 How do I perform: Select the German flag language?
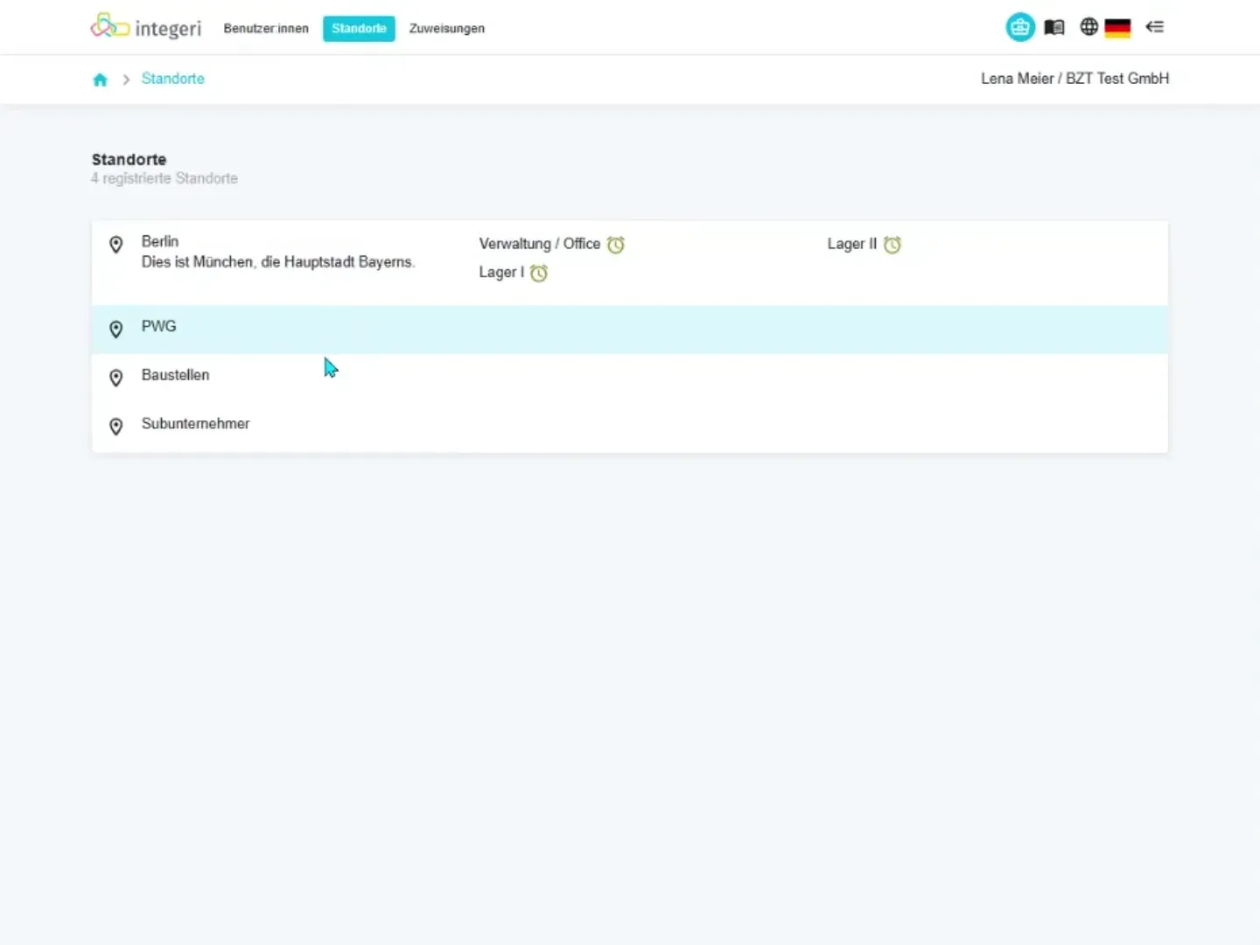point(1117,28)
